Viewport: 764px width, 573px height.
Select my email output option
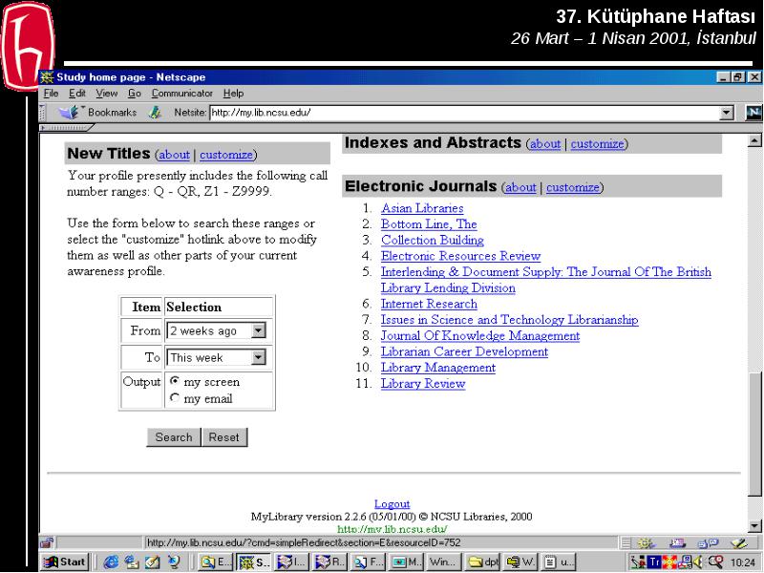175,397
